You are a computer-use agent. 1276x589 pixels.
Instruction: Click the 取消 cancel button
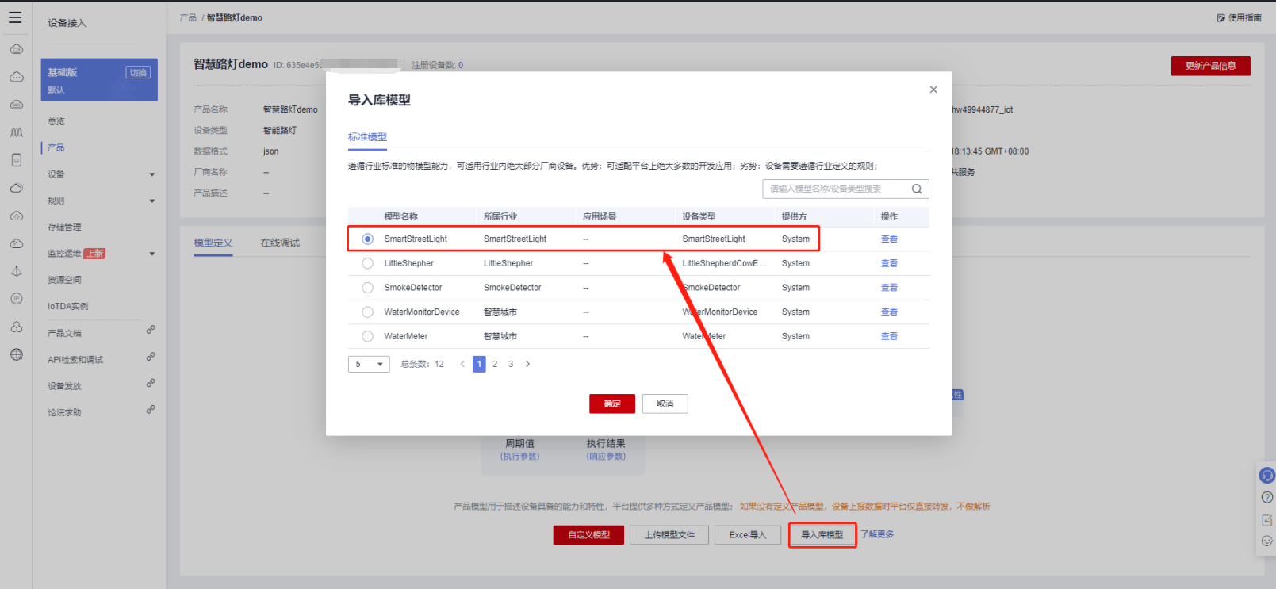665,404
